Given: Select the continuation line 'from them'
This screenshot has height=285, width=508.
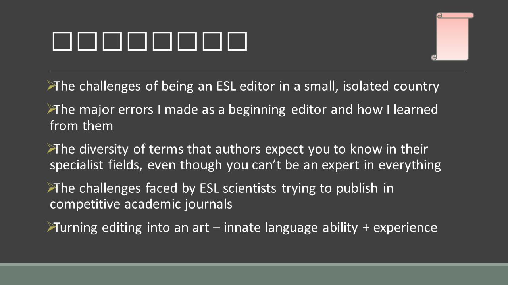Looking at the screenshot, I should [x=81, y=126].
